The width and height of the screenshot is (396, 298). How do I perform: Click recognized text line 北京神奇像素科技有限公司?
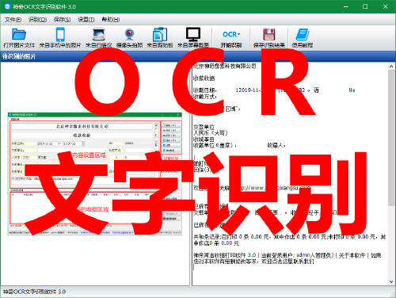pos(225,66)
